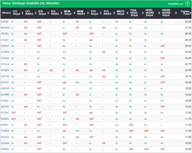Screen dimensions: 192x153
Task: Open the TUREX stock link
Action: coord(5,131)
